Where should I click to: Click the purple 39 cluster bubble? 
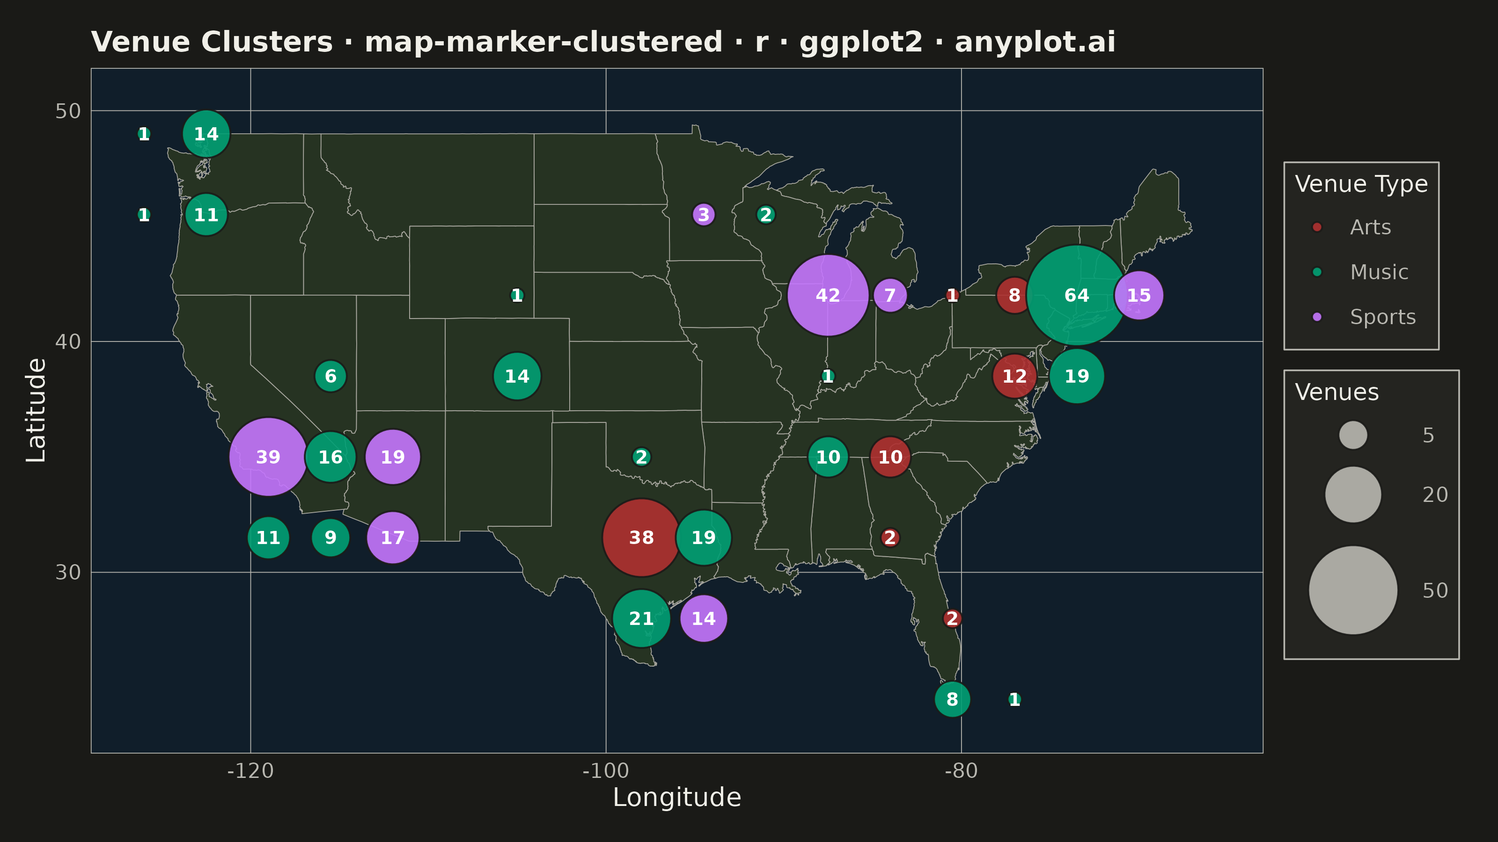(268, 457)
